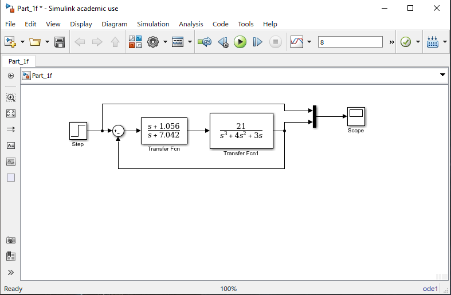Viewport: 451px width, 295px height.
Task: Click the Save model floppy icon
Action: point(60,42)
